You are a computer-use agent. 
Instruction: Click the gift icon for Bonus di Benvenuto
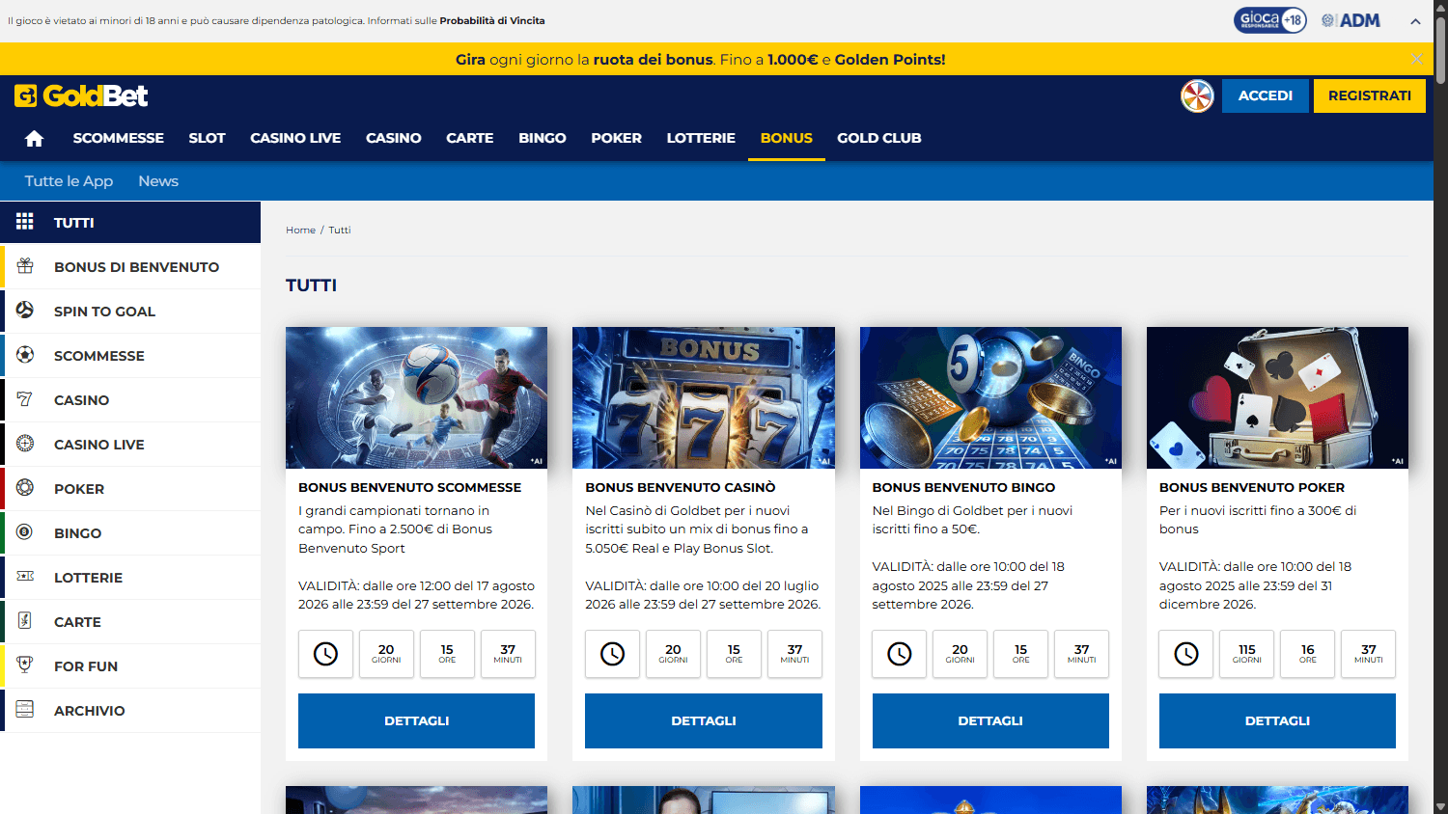click(x=25, y=266)
